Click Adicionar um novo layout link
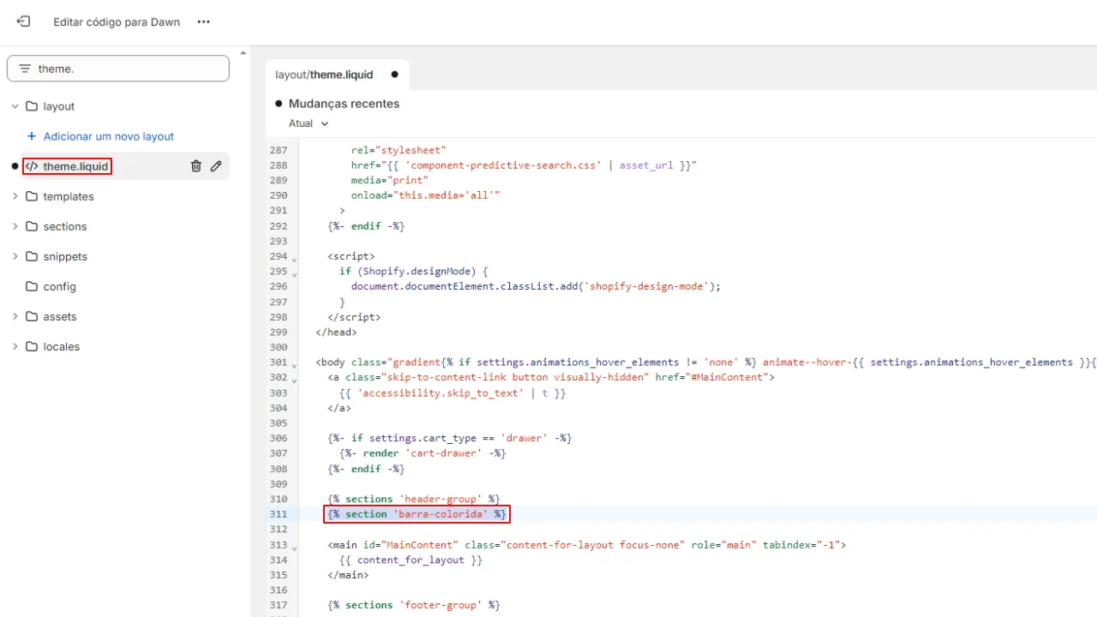Image resolution: width=1097 pixels, height=617 pixels. pyautogui.click(x=109, y=136)
